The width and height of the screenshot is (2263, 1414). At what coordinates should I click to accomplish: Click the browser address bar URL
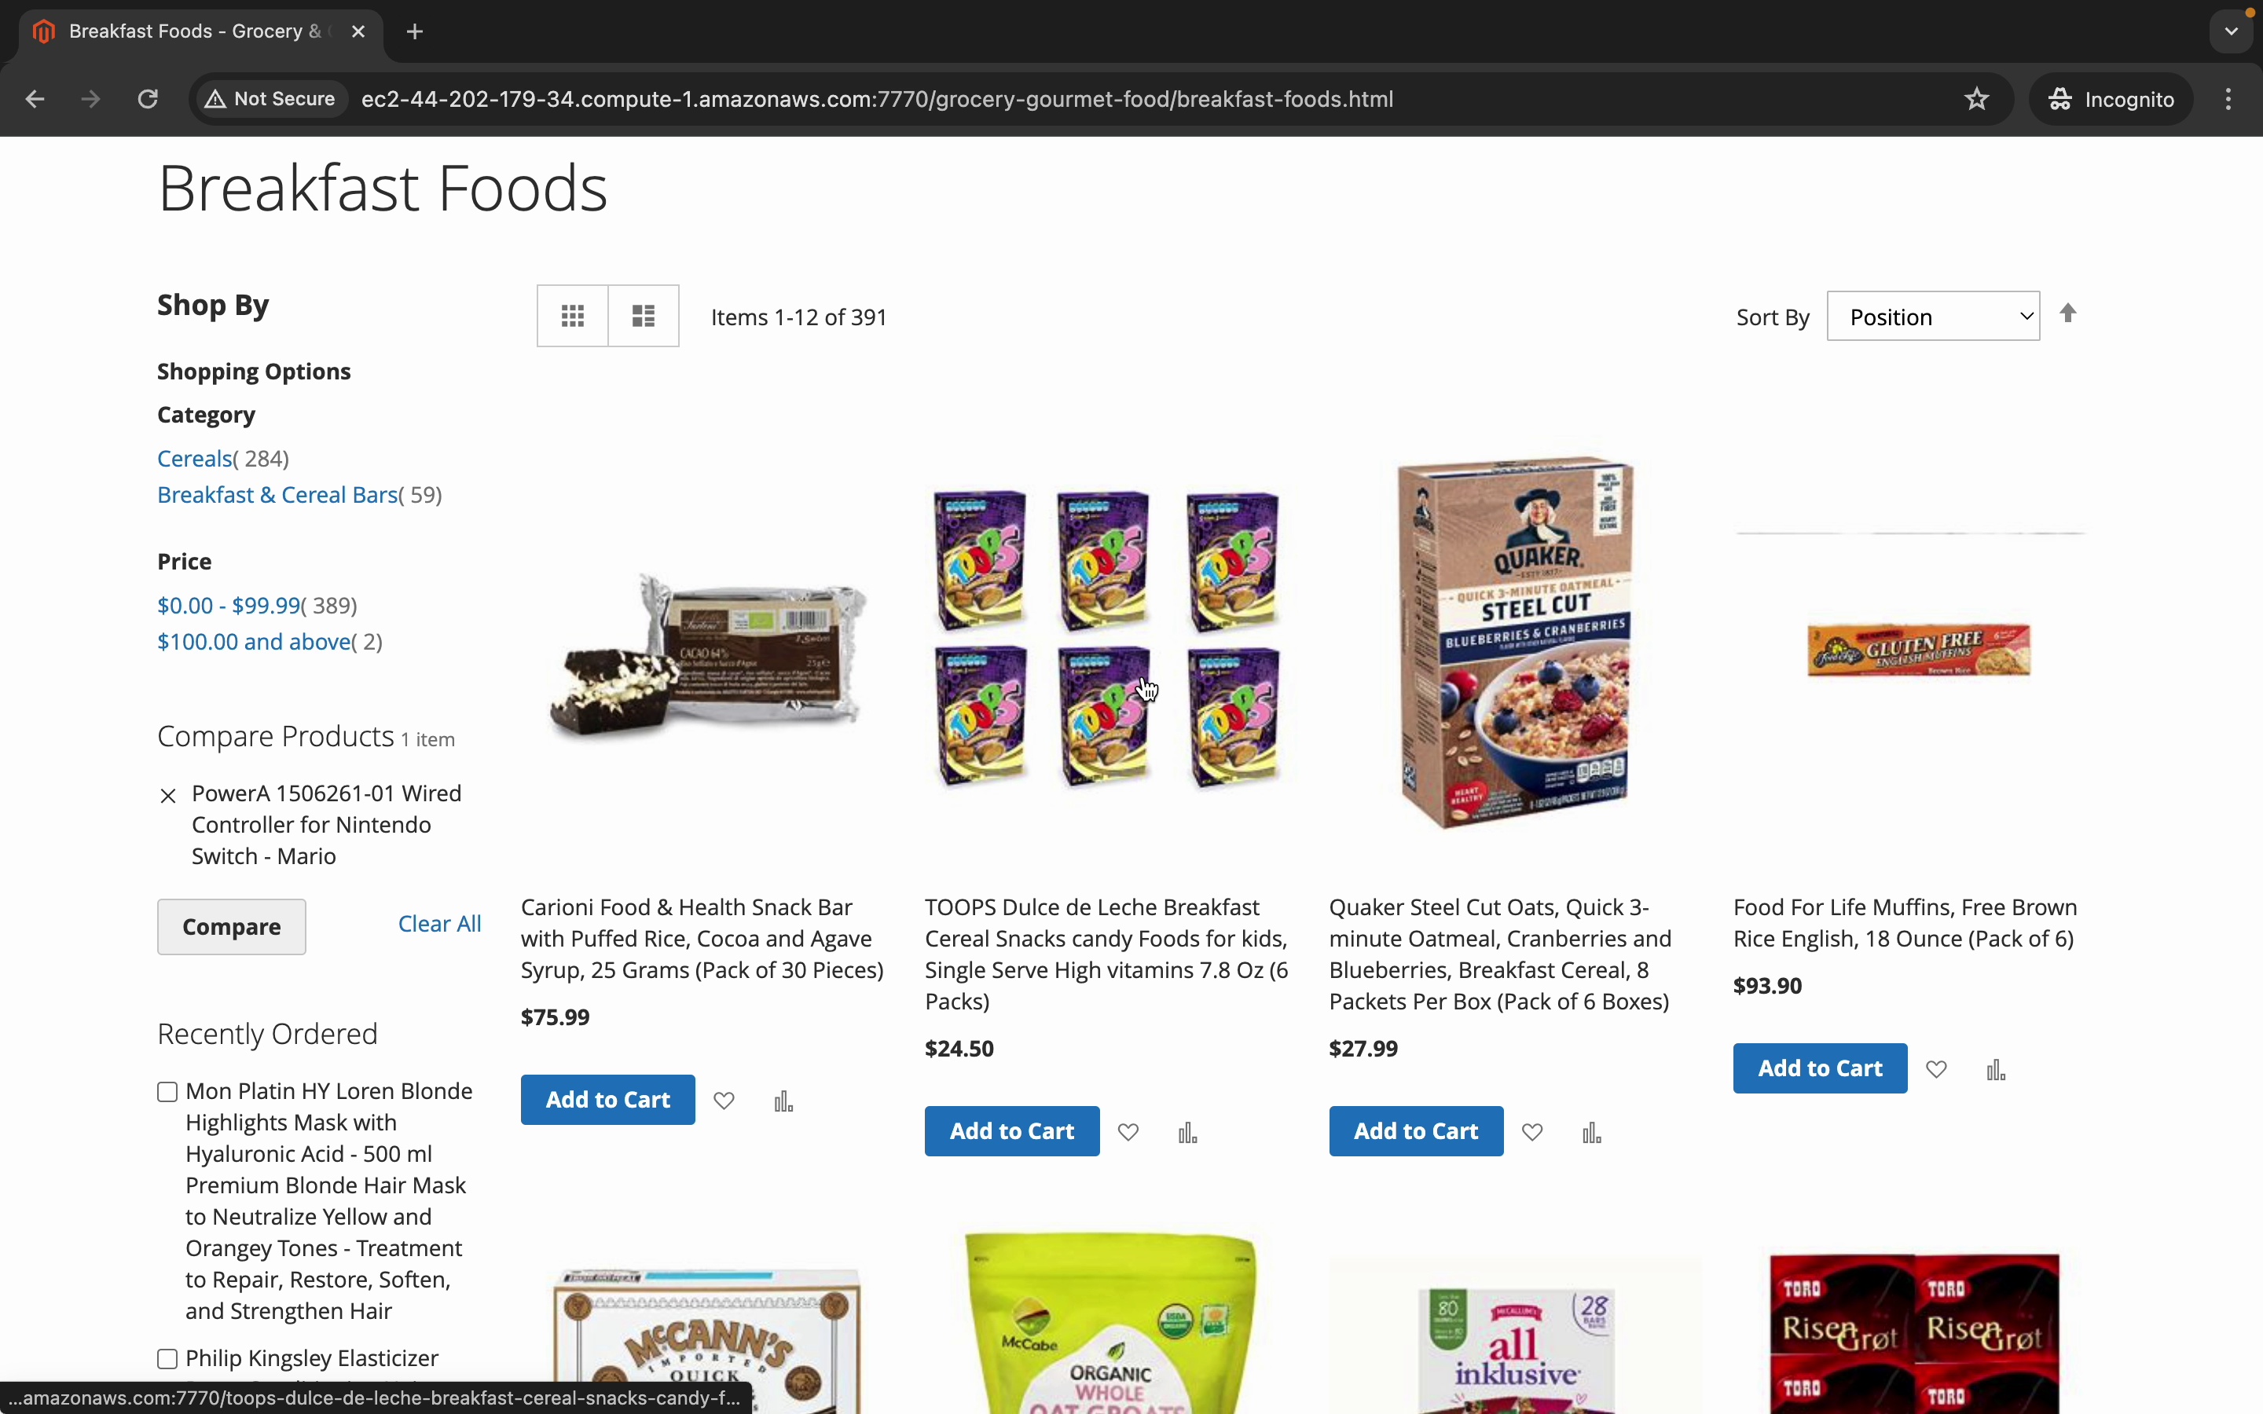click(876, 99)
